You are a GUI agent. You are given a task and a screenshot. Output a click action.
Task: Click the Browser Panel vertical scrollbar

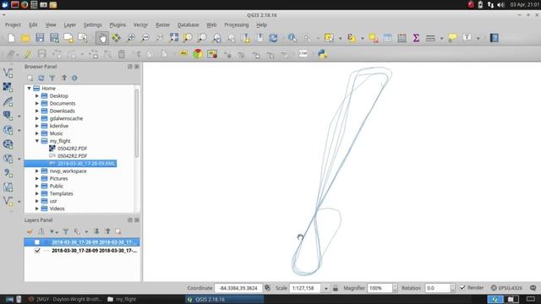[x=137, y=123]
